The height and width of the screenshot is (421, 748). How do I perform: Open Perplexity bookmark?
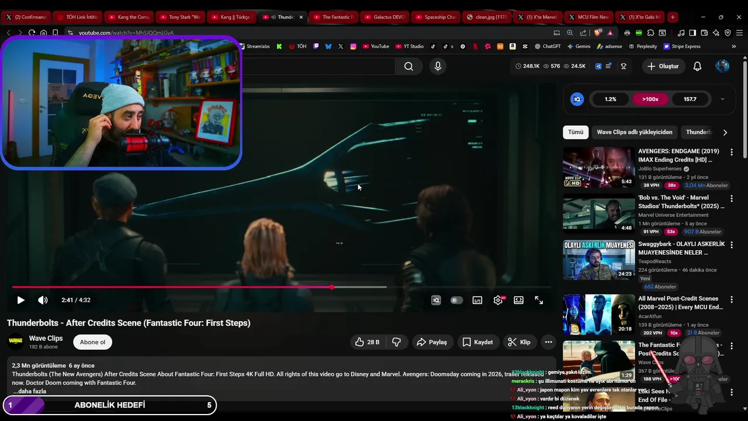[643, 46]
